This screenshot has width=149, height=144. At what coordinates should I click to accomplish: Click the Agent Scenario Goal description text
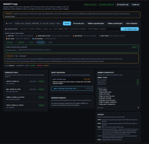[71, 83]
